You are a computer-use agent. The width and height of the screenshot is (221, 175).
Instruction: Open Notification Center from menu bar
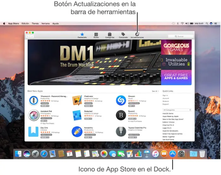click(216, 24)
